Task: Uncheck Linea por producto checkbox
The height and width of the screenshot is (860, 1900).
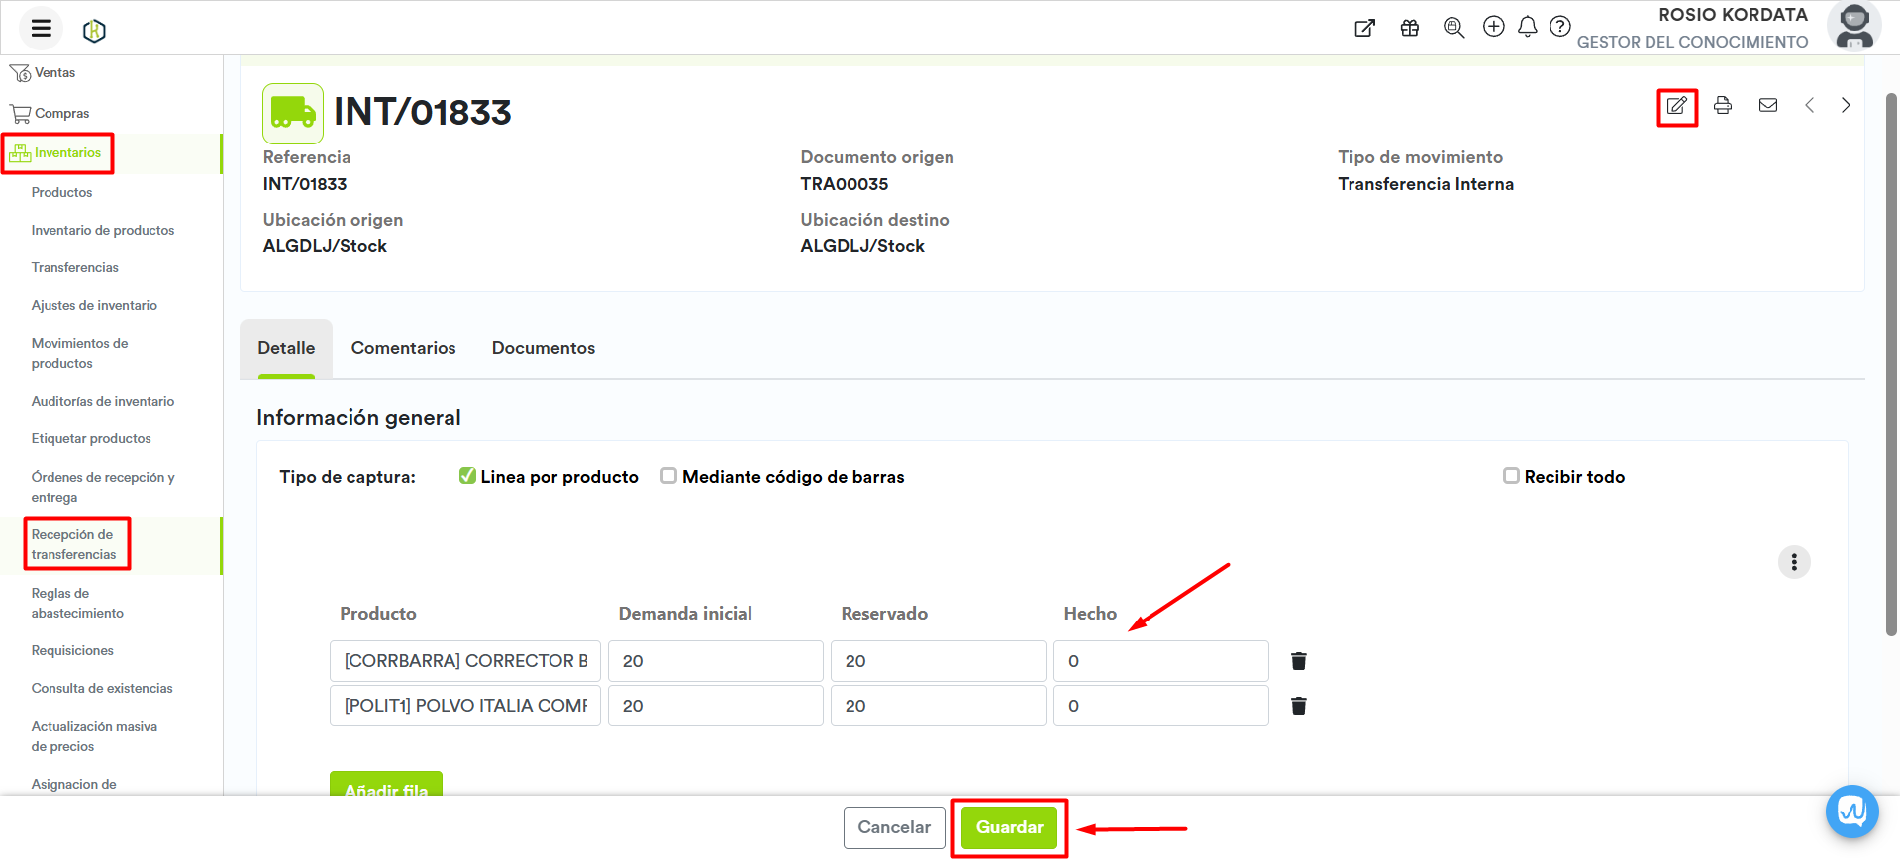Action: coord(467,476)
